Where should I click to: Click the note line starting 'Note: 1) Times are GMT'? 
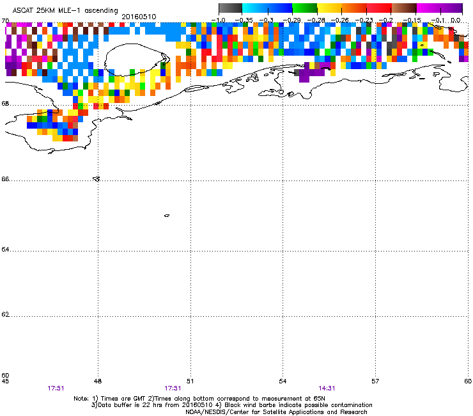coord(199,399)
